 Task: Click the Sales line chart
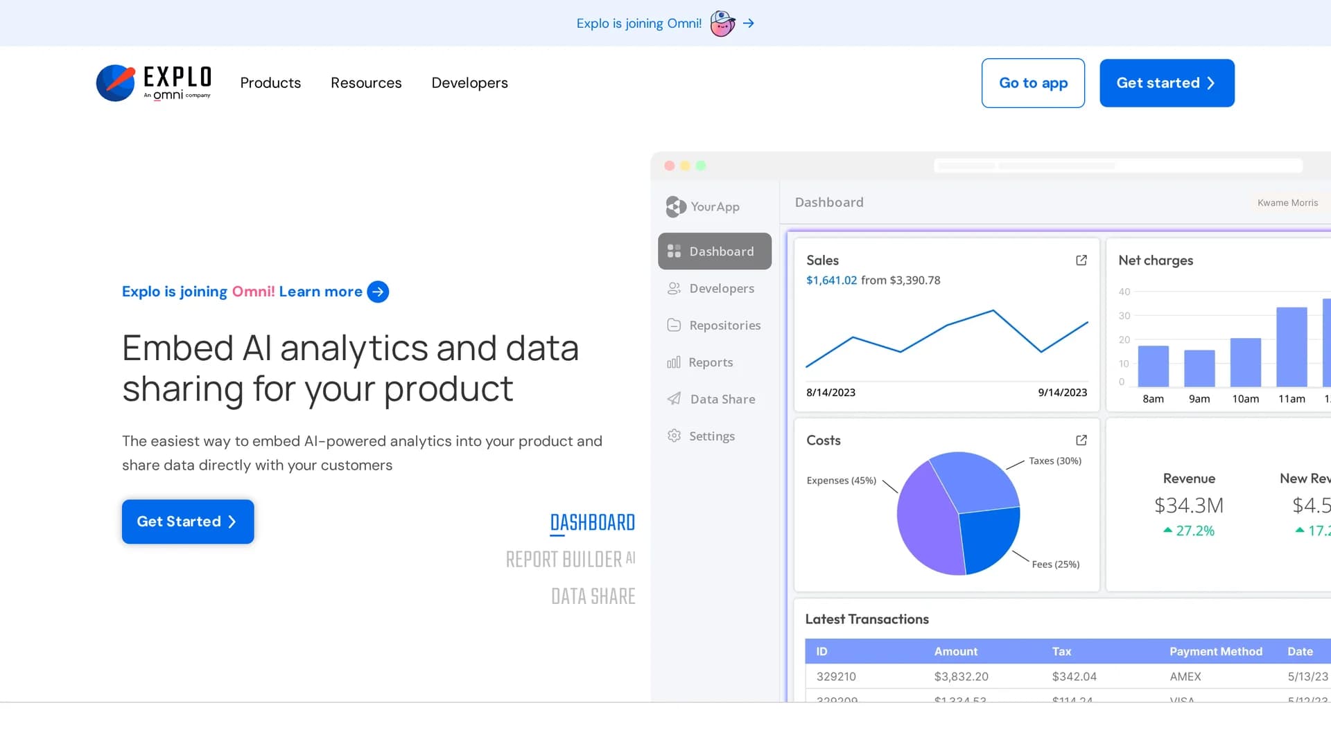pos(947,339)
